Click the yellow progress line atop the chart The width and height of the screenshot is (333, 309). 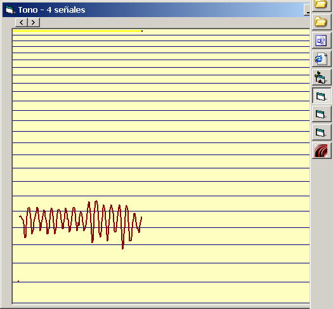77,31
